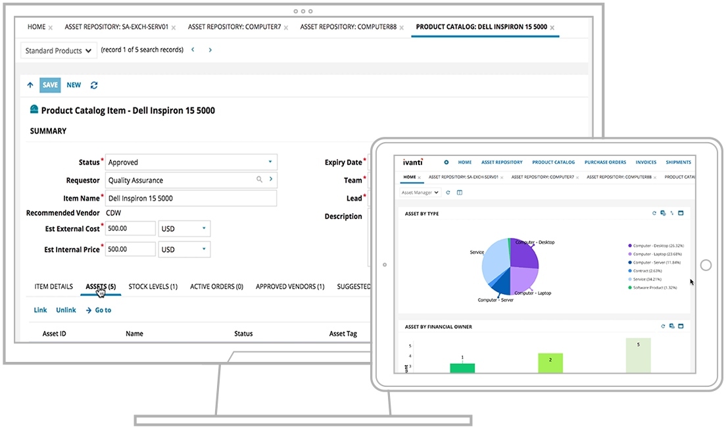Refresh the Asset By Financial Owner chart

663,326
